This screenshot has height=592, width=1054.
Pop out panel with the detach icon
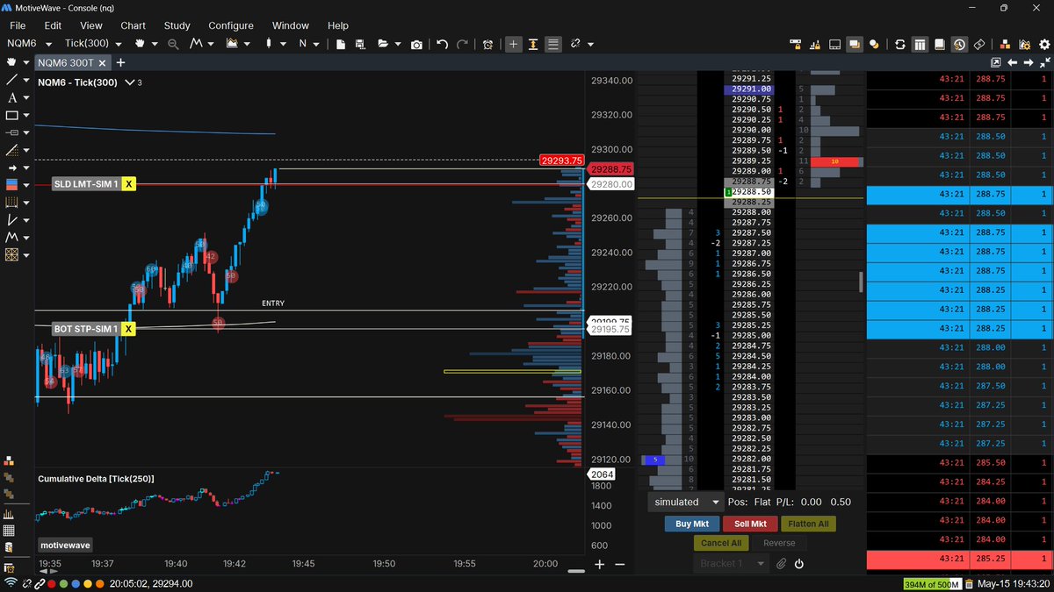click(x=996, y=62)
